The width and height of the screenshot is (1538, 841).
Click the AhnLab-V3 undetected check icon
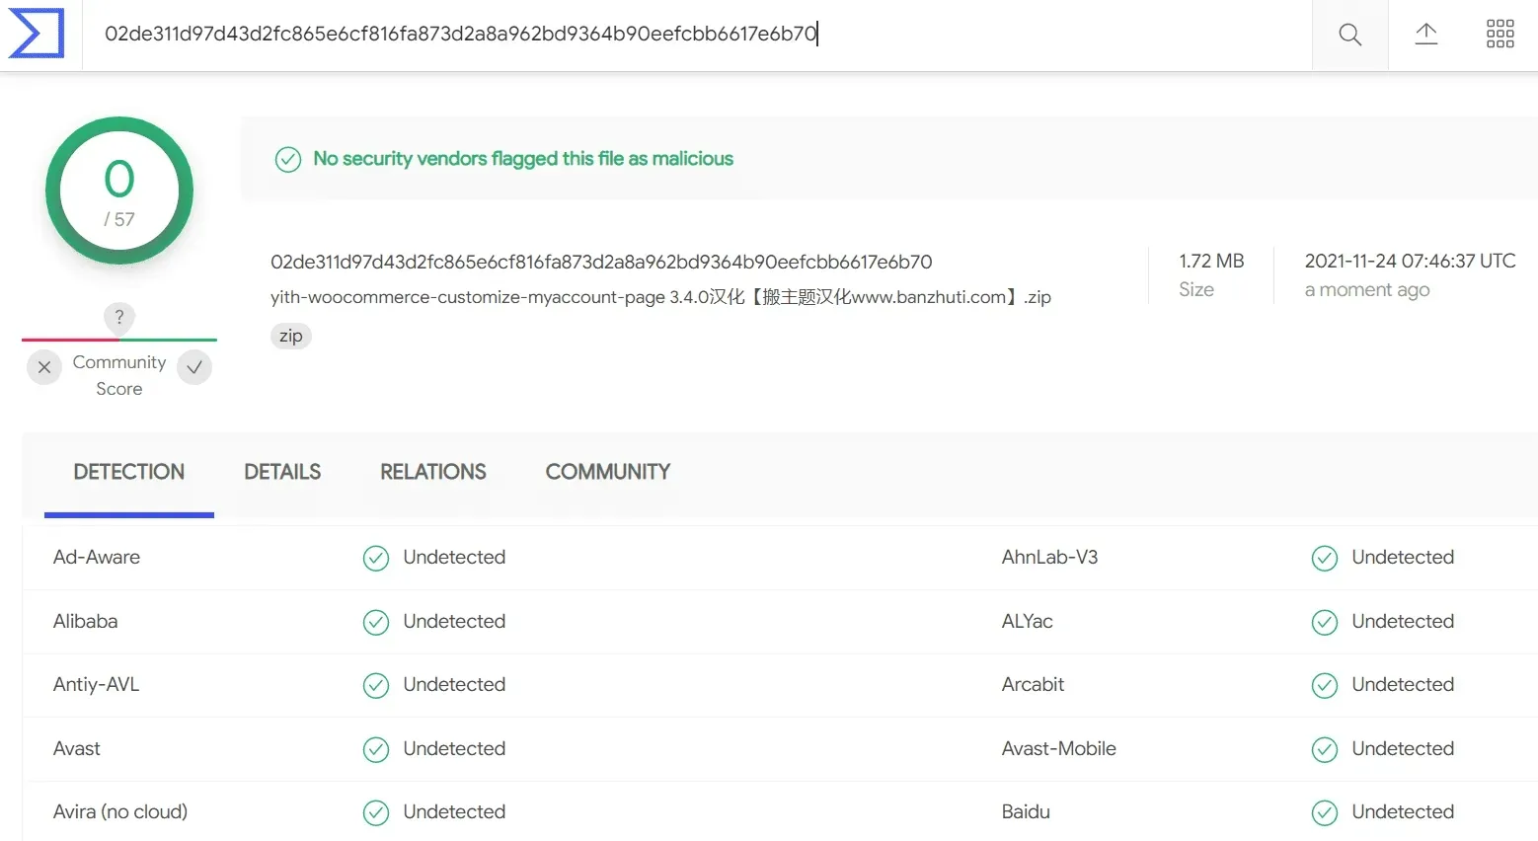[x=1325, y=558]
